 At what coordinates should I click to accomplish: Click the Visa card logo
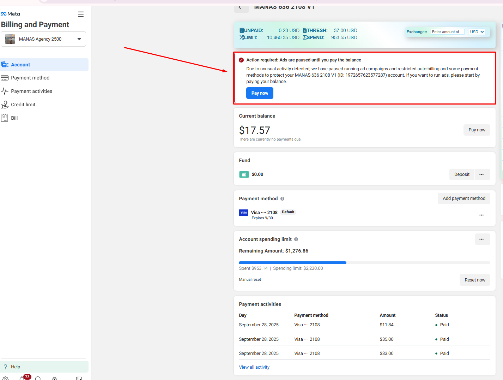pos(243,213)
